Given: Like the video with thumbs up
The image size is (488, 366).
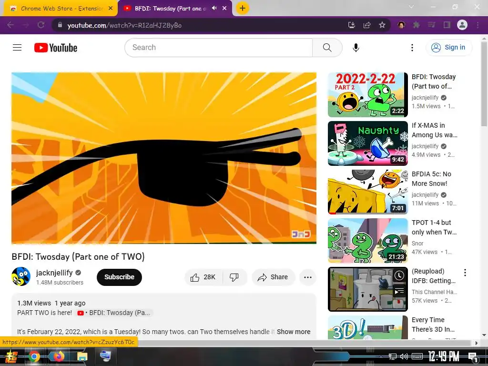Looking at the screenshot, I should (x=203, y=277).
